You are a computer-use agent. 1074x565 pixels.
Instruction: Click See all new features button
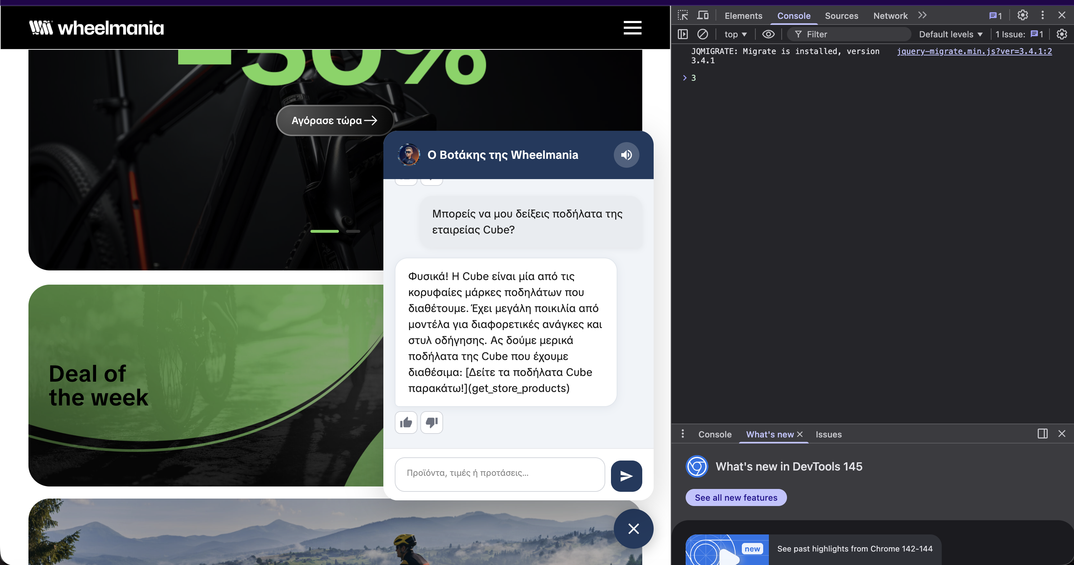736,497
